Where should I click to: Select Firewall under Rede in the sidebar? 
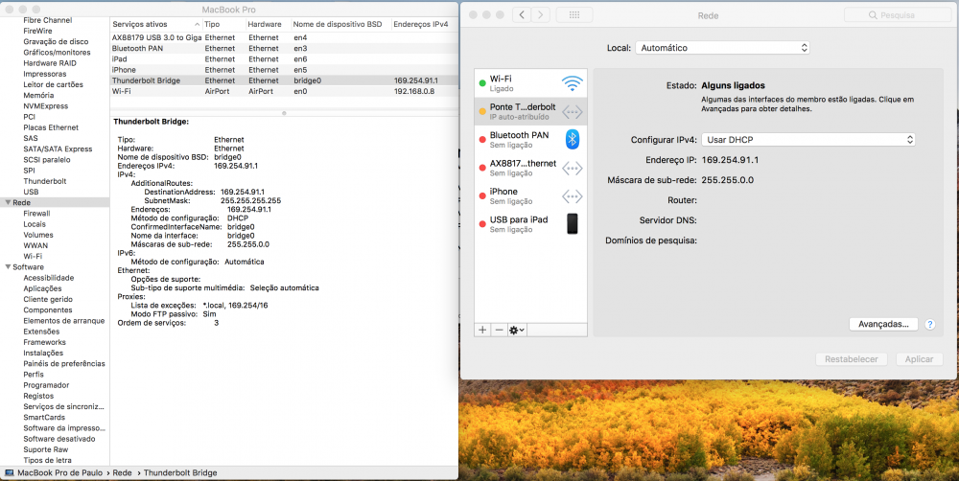coord(36,214)
